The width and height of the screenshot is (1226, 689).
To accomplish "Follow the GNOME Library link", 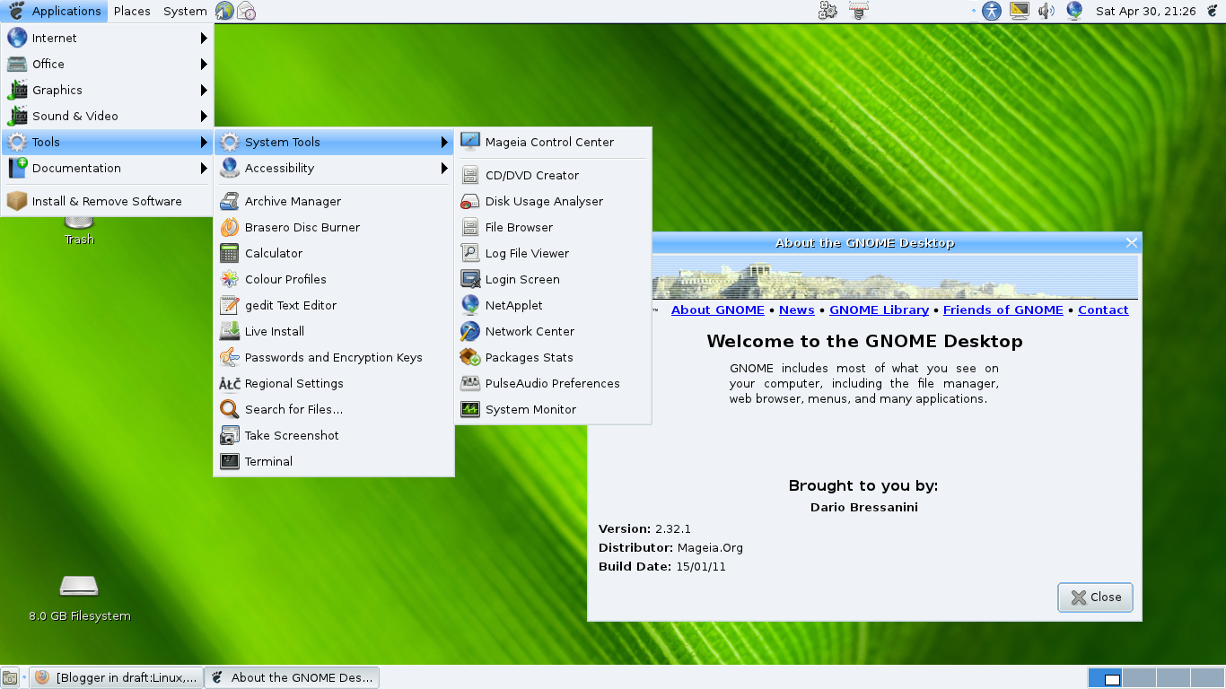I will 878,310.
